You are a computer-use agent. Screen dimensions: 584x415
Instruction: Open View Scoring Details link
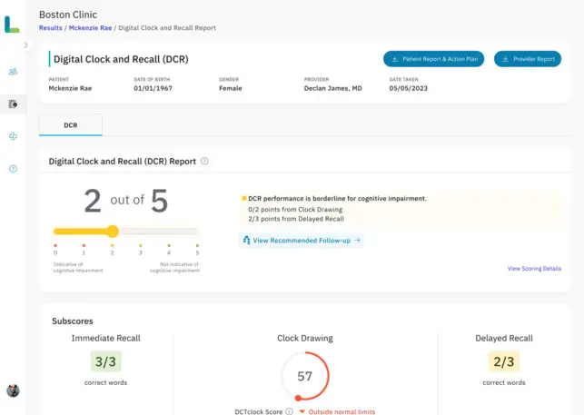[534, 269]
